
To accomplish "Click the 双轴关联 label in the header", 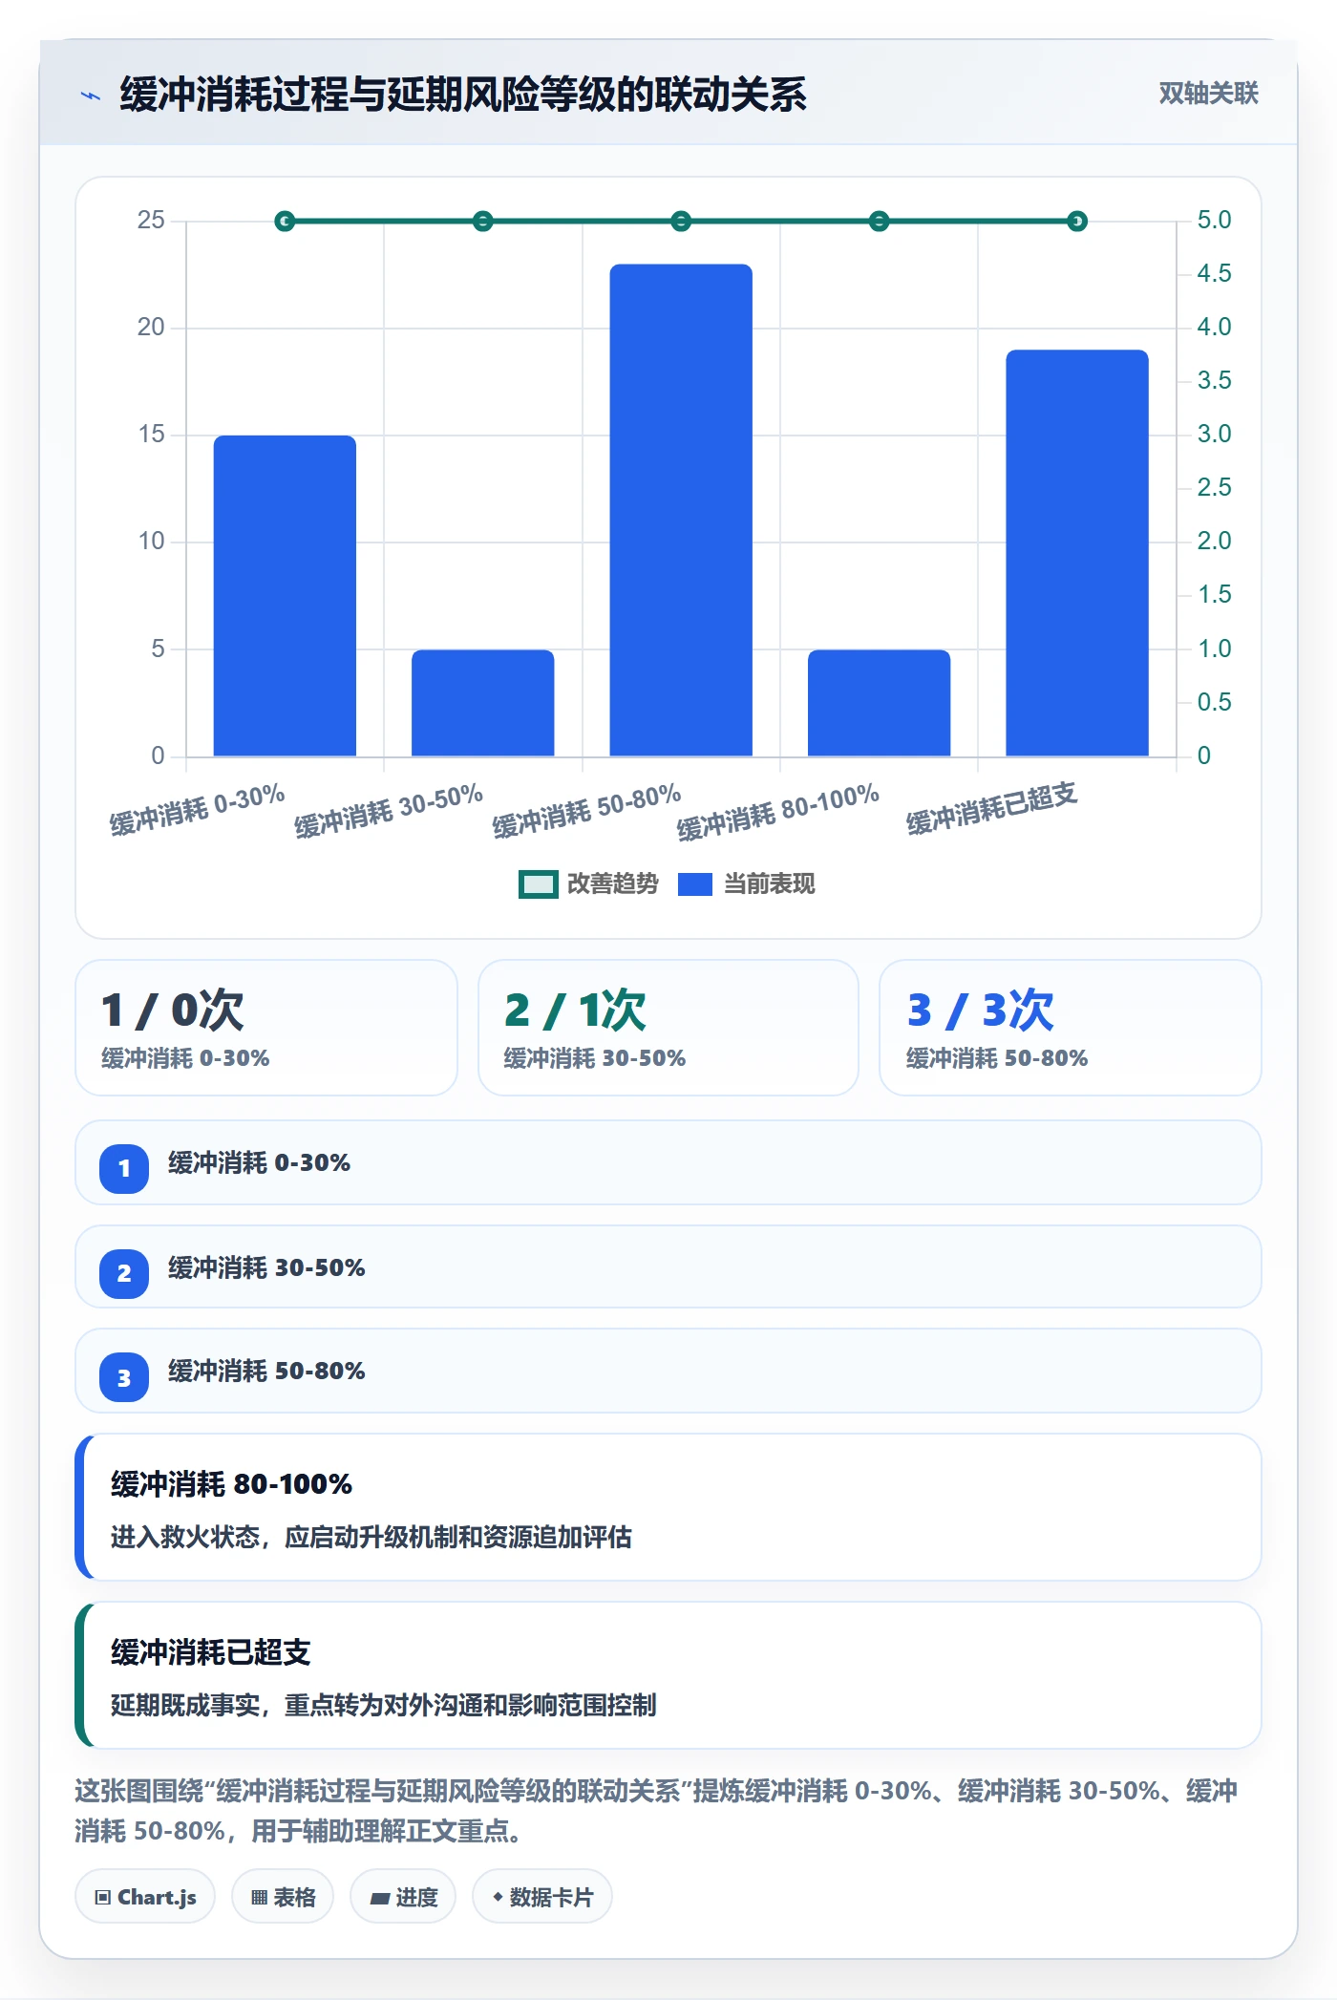I will tap(1208, 94).
